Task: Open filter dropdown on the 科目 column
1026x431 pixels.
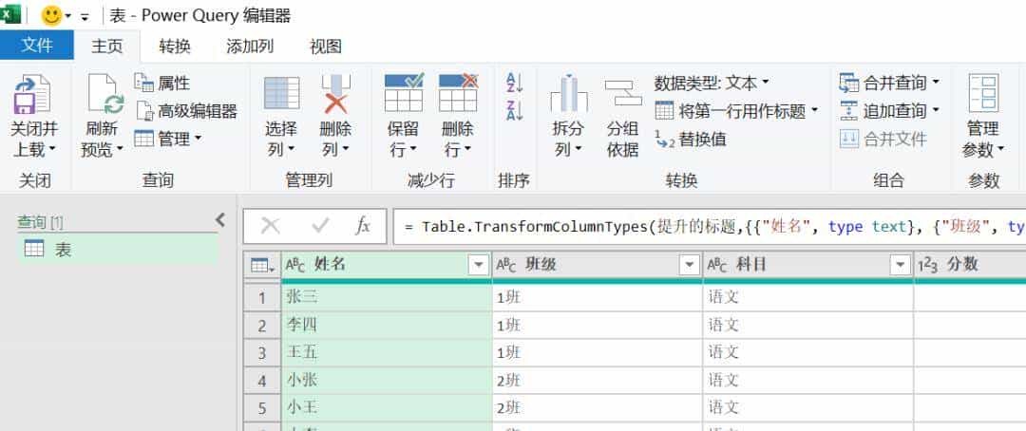Action: (901, 265)
